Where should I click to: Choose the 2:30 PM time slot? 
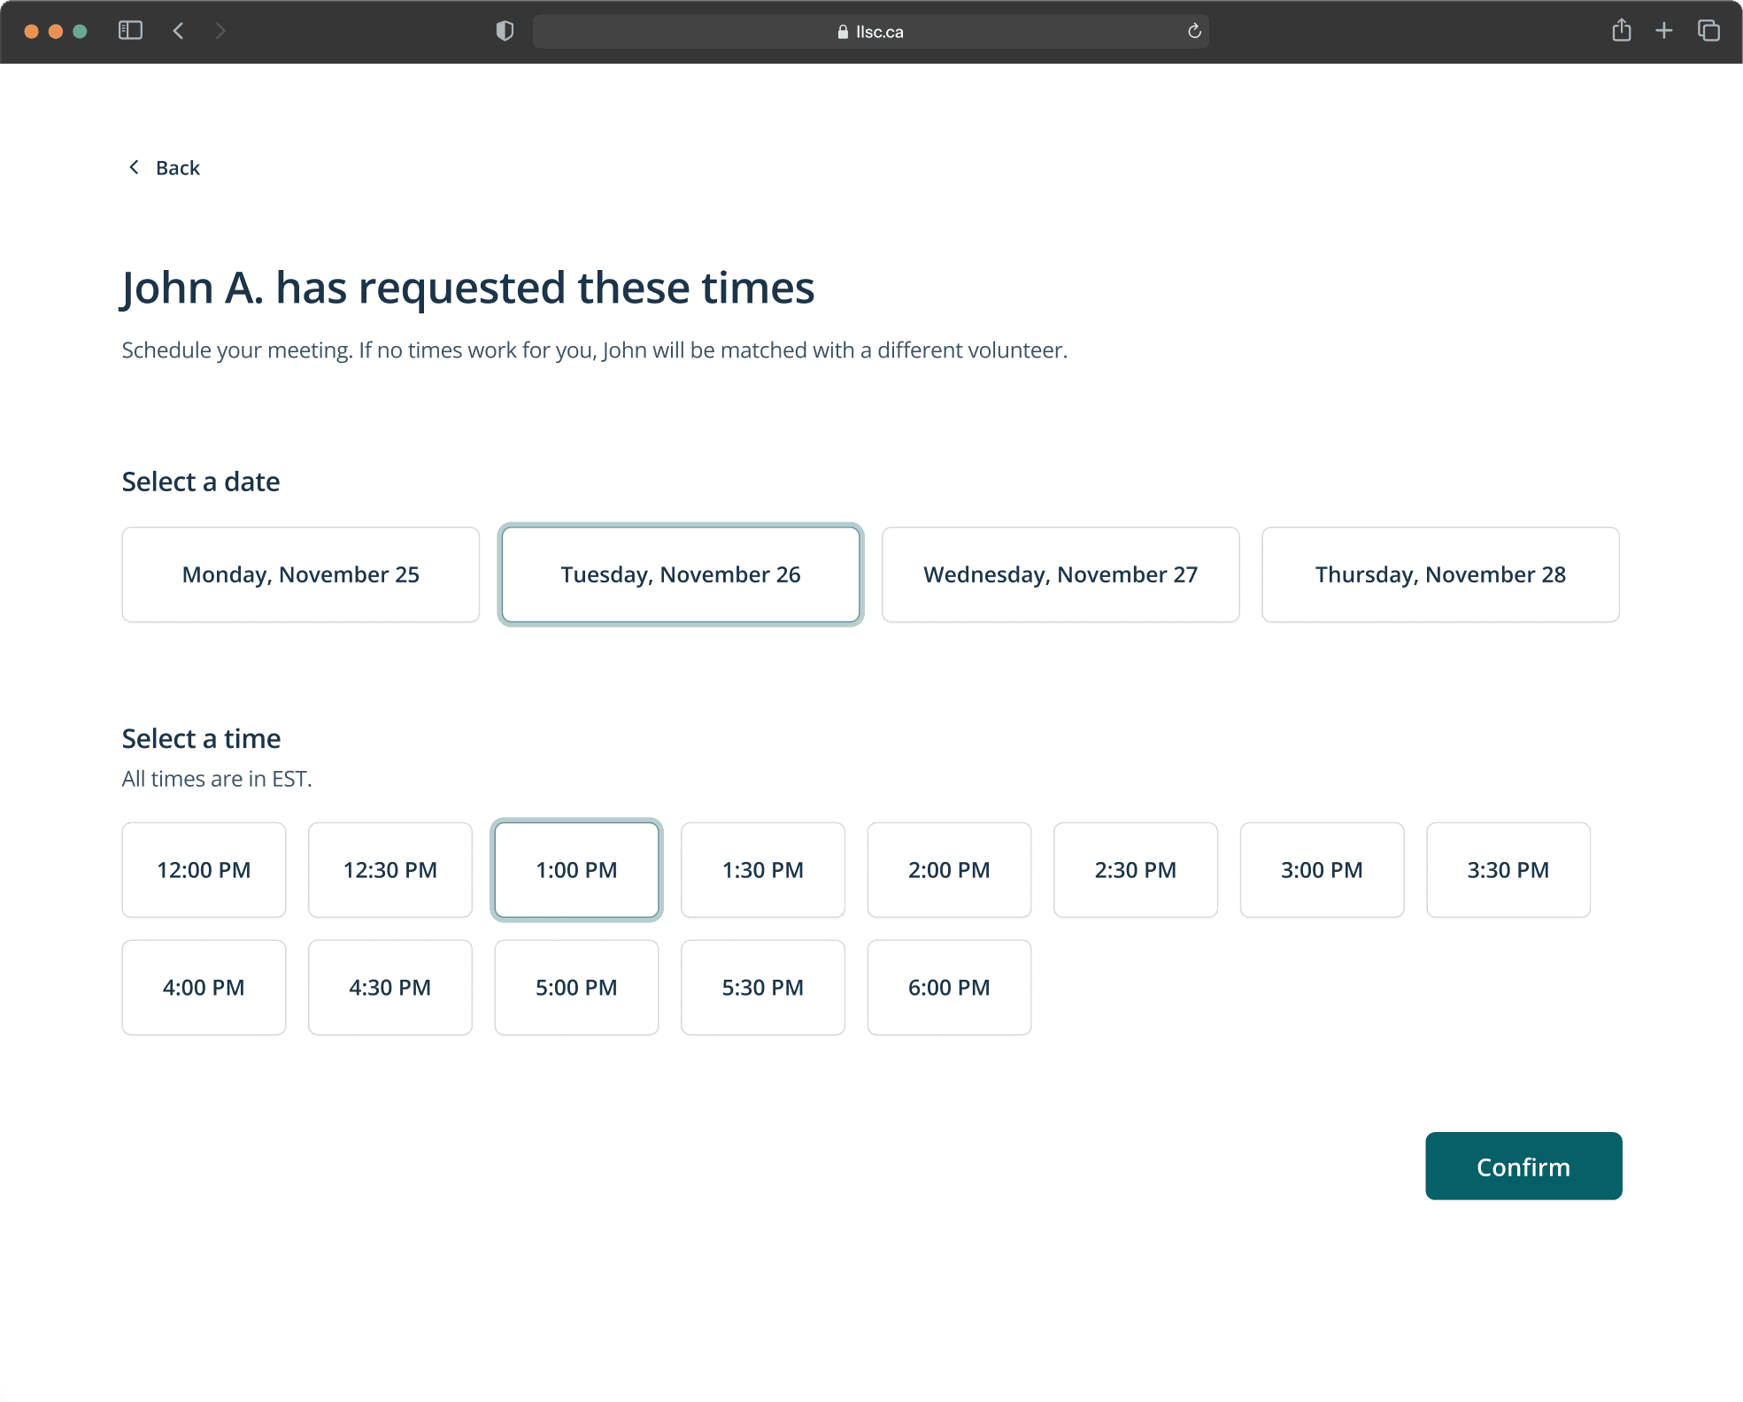click(x=1135, y=870)
